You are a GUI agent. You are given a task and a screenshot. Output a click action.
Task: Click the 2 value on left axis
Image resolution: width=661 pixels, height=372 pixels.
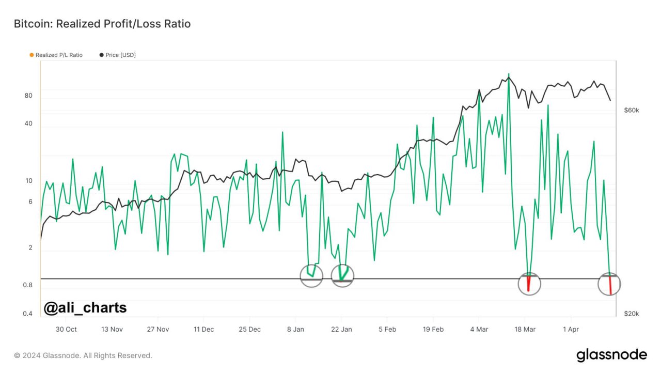(30, 247)
